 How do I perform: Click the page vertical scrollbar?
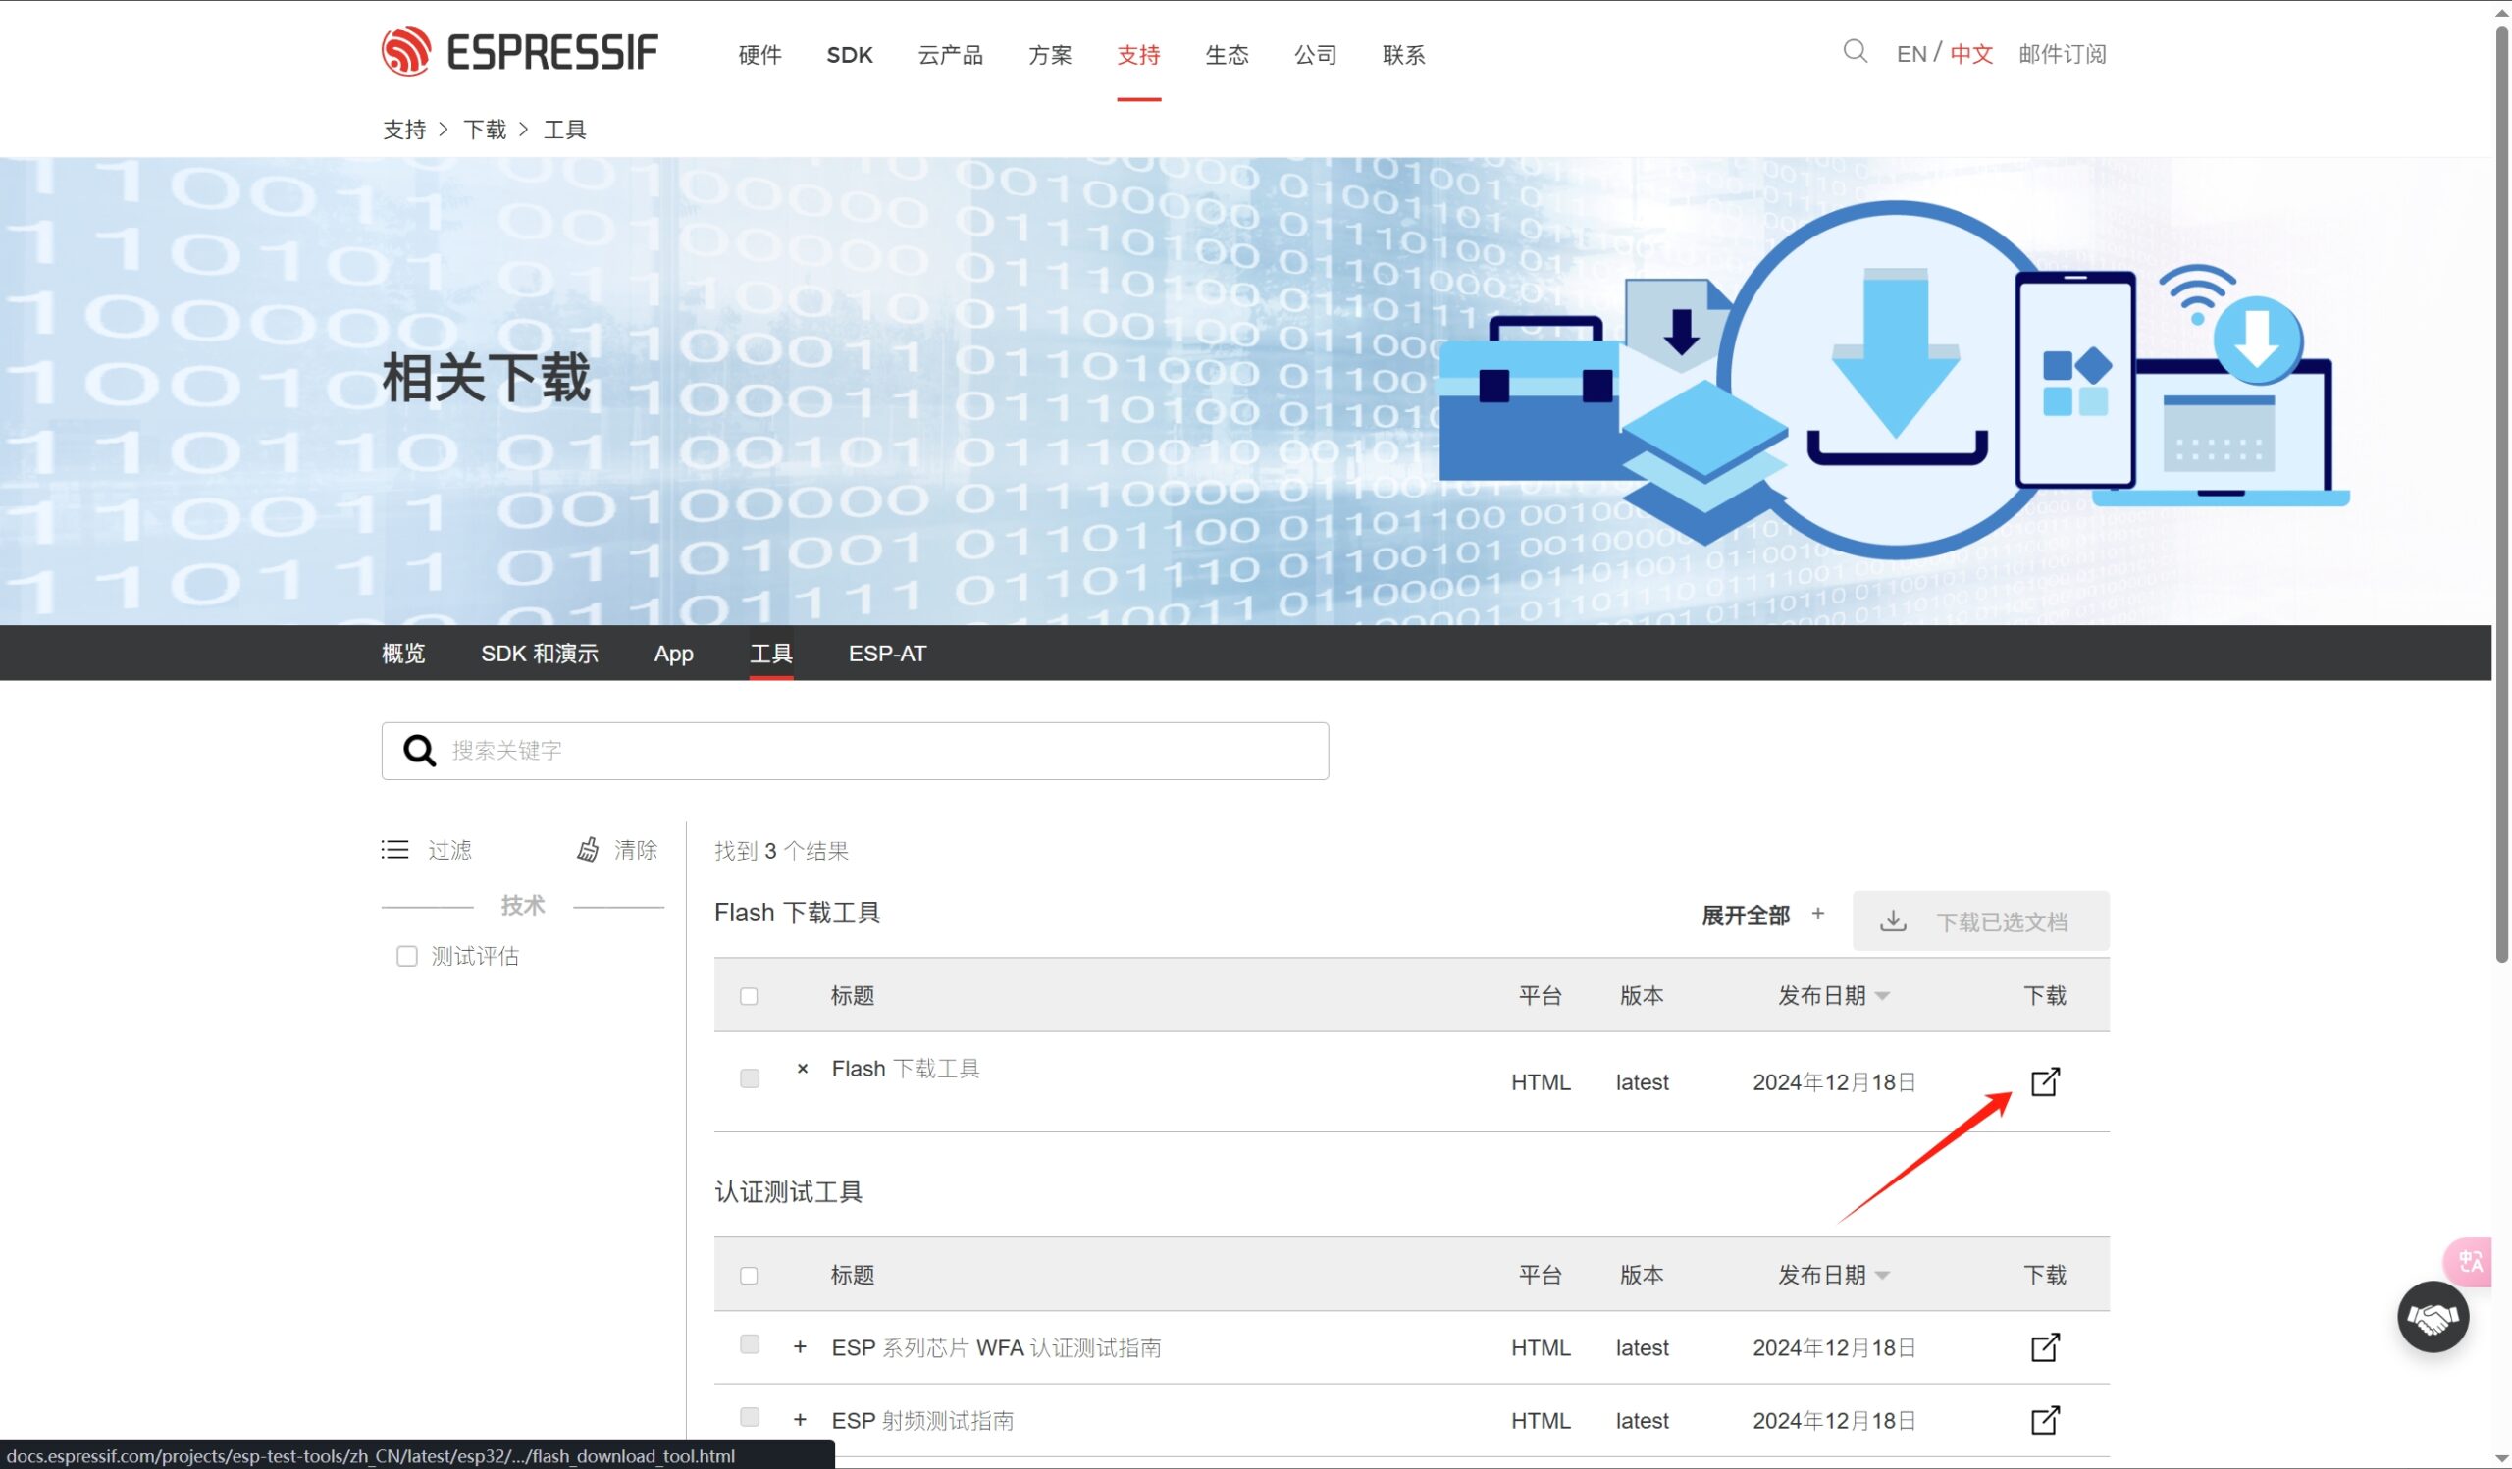[x=2501, y=494]
